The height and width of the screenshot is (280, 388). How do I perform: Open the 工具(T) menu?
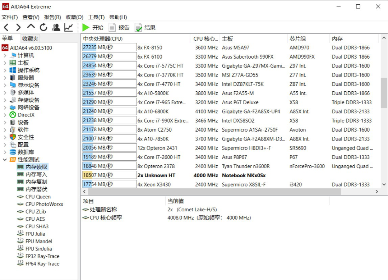point(97,17)
